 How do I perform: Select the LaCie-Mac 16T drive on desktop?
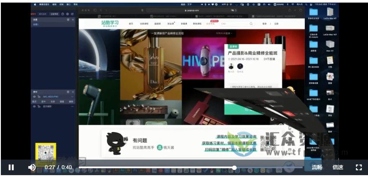[330, 30]
